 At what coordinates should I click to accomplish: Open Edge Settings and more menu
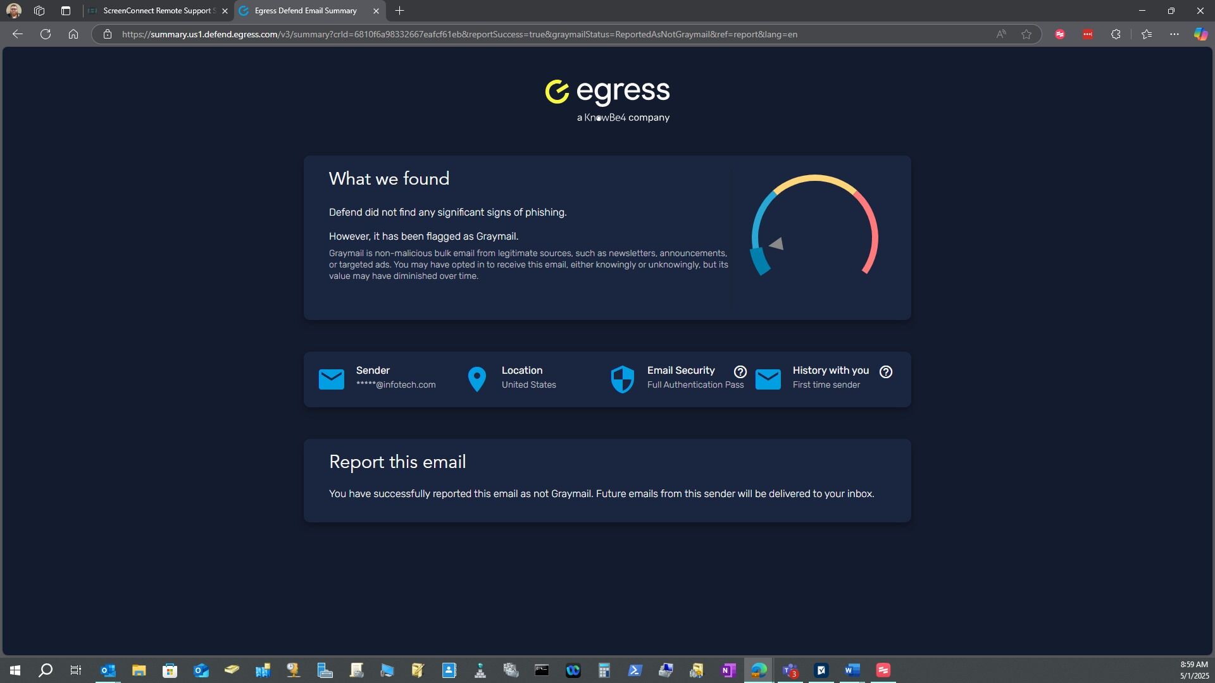[1174, 34]
